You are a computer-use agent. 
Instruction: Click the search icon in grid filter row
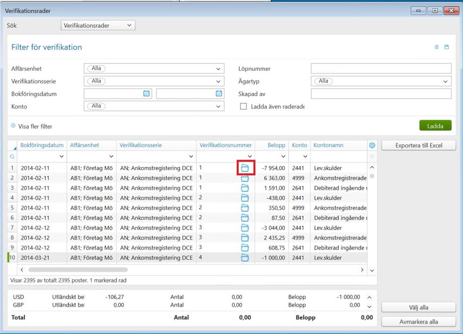click(x=12, y=157)
